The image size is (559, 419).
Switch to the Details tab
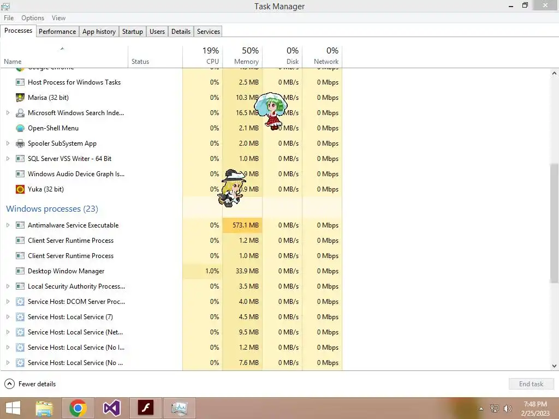point(181,31)
